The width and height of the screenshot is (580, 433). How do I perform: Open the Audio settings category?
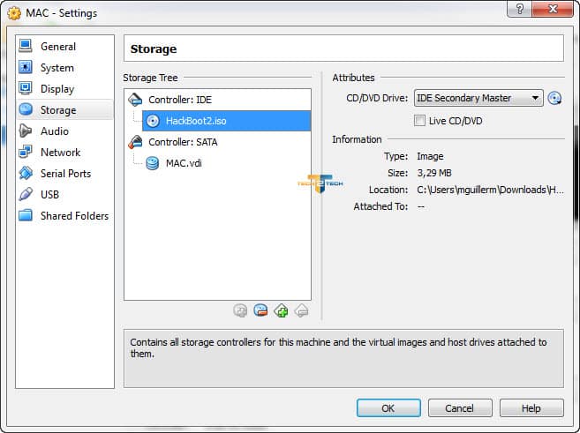pyautogui.click(x=54, y=131)
